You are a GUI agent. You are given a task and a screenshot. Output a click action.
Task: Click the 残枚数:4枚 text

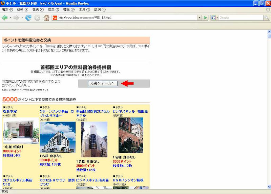pos(12,156)
